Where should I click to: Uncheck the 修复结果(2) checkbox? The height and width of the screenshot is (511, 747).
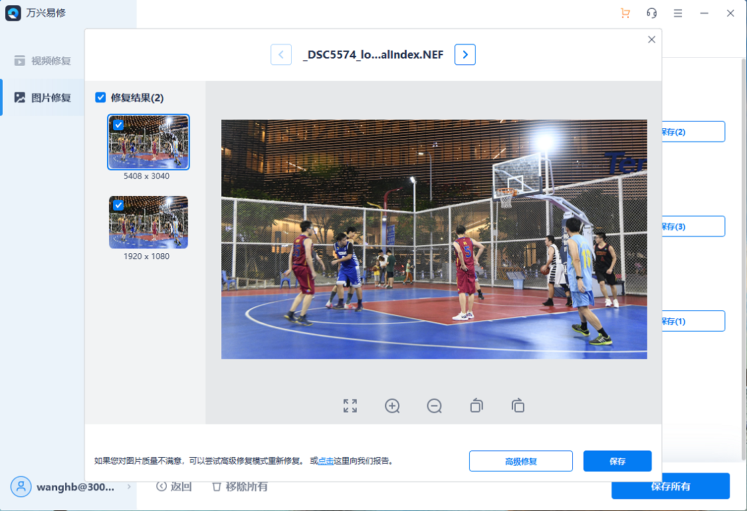point(101,97)
